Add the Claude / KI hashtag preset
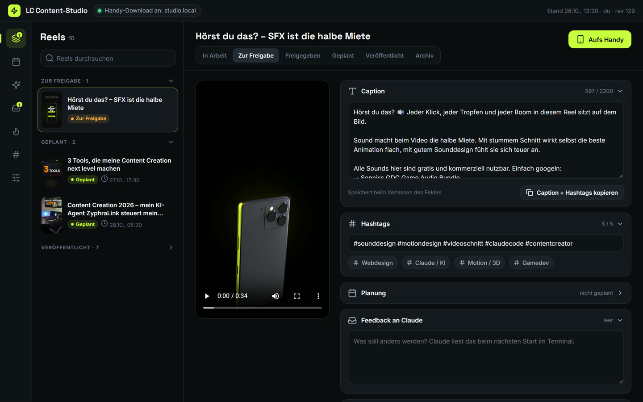The height and width of the screenshot is (402, 643). point(426,263)
